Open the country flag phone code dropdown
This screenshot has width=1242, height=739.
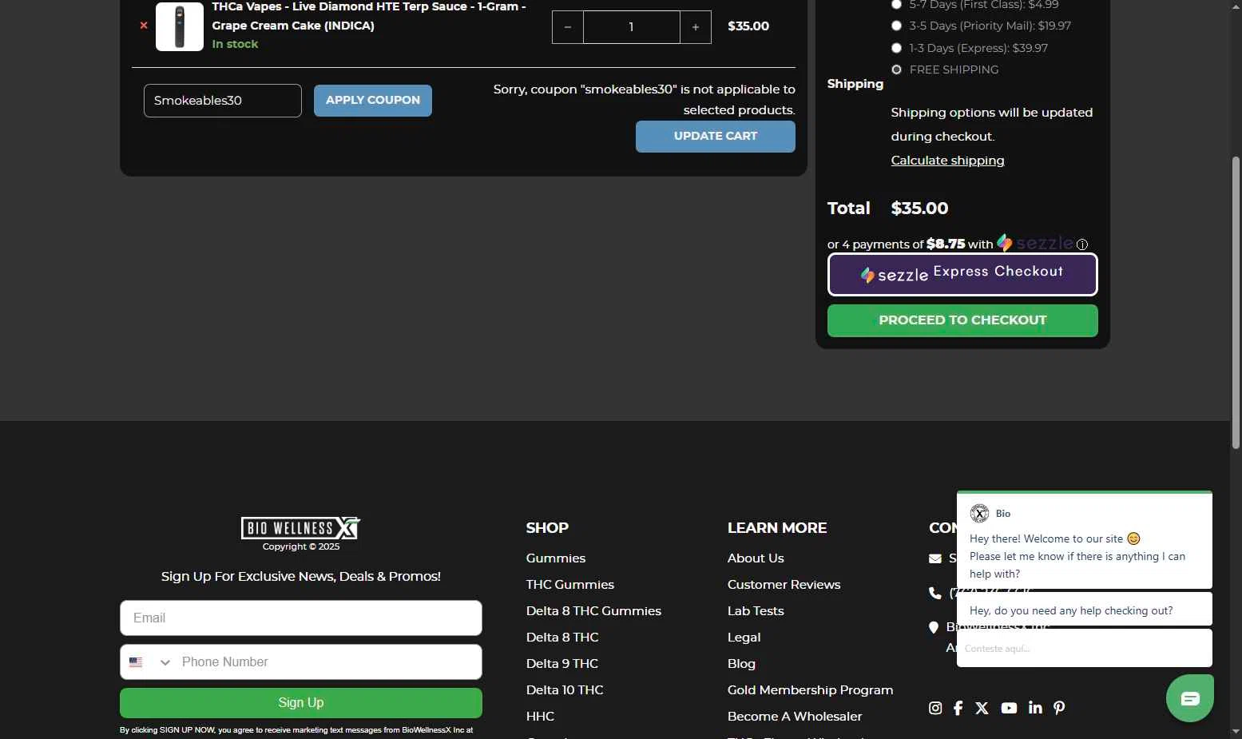[150, 662]
